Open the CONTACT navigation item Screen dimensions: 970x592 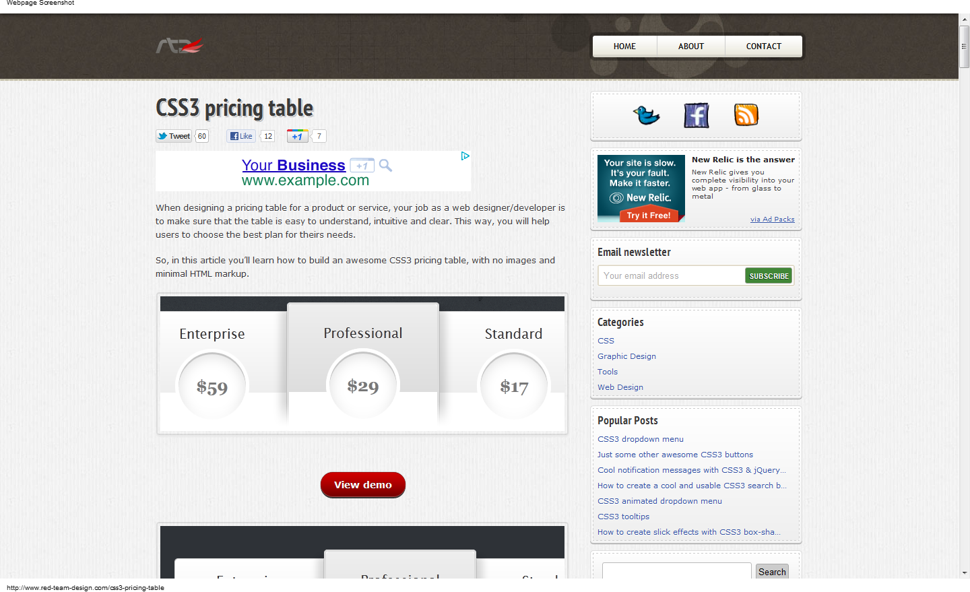(x=763, y=46)
